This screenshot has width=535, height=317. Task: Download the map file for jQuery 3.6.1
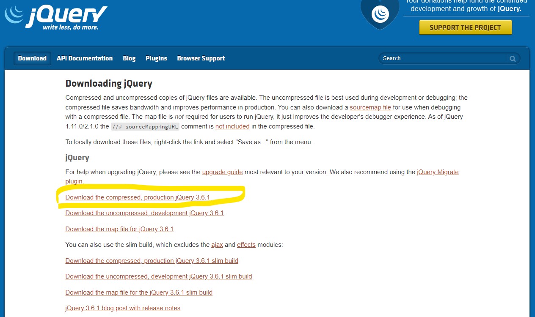119,229
